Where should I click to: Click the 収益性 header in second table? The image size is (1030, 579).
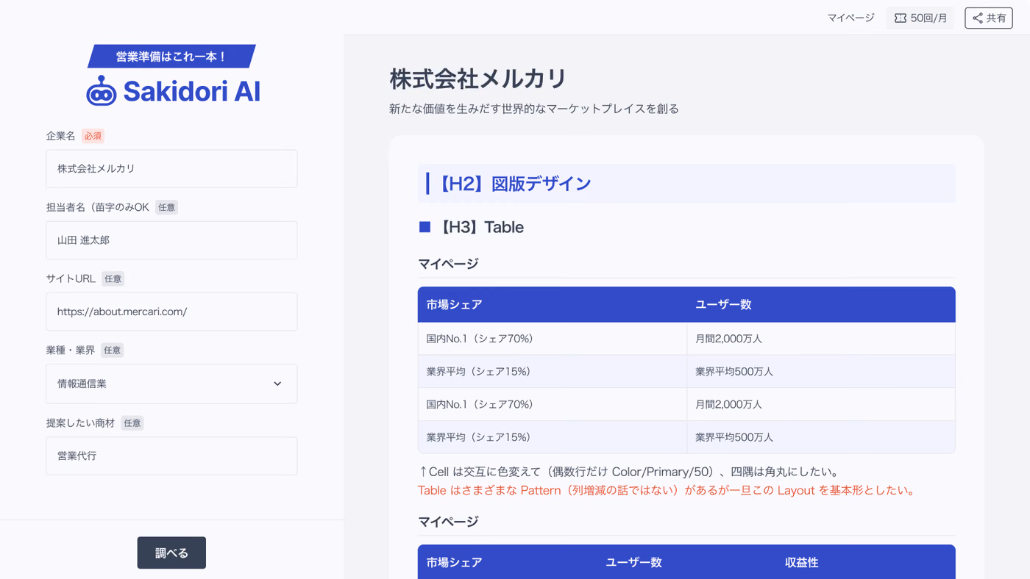(801, 562)
